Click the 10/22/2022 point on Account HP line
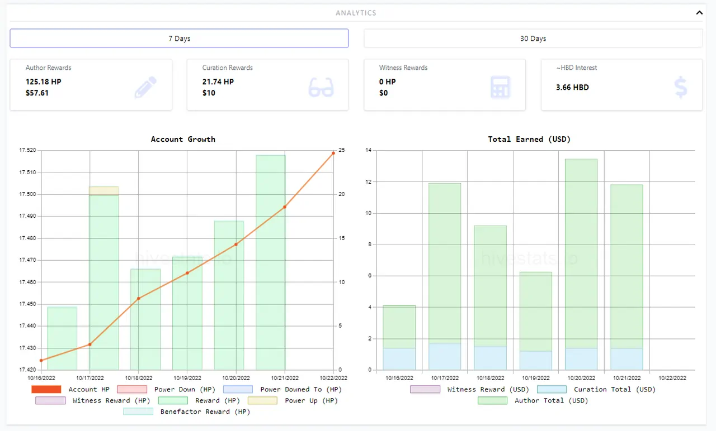The height and width of the screenshot is (431, 716). click(333, 153)
